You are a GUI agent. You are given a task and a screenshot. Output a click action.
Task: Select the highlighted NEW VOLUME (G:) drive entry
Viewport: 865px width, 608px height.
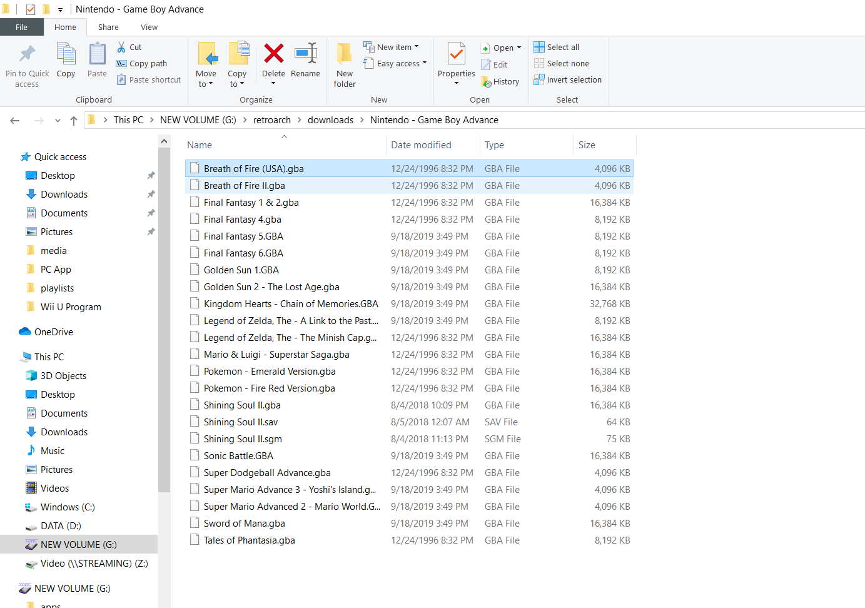coord(79,544)
